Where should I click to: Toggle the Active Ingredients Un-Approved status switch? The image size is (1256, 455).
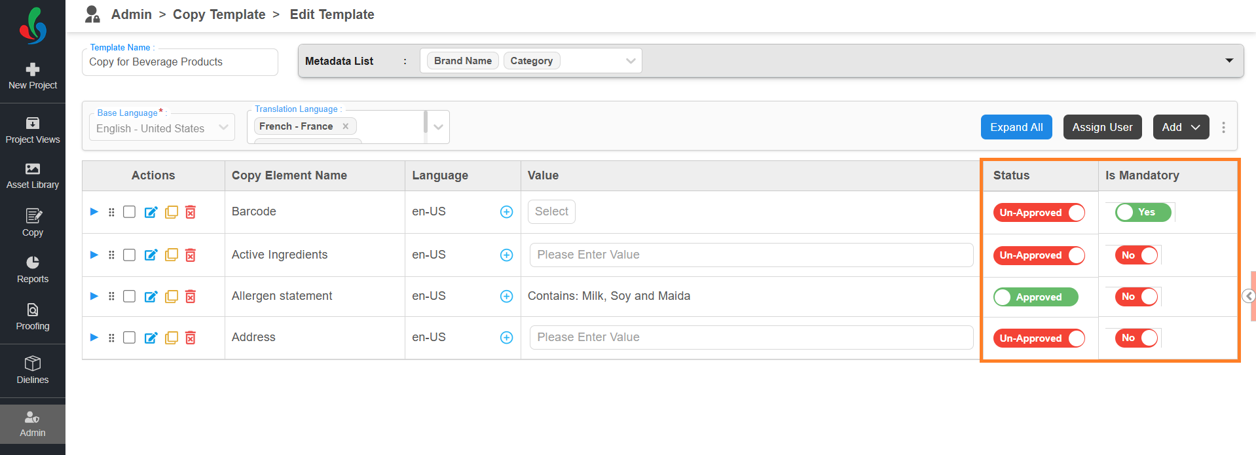click(x=1039, y=255)
